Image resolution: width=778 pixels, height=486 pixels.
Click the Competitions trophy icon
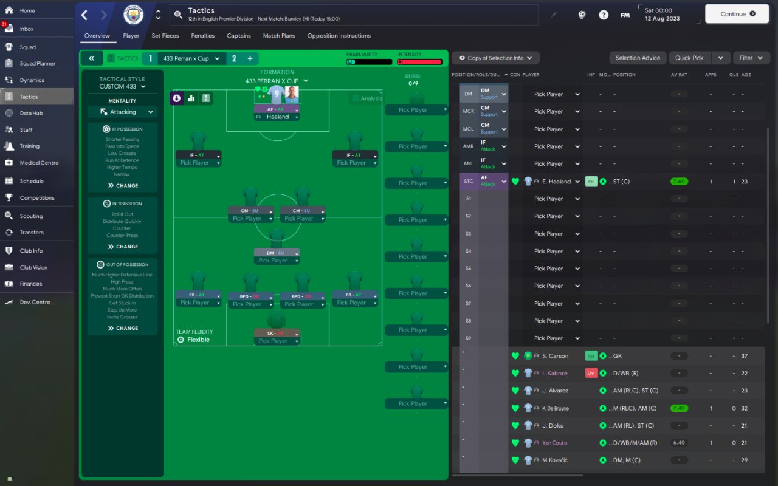9,197
